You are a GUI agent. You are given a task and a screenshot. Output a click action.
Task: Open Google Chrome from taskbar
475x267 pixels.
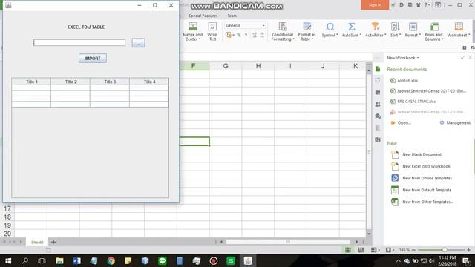tap(111, 260)
